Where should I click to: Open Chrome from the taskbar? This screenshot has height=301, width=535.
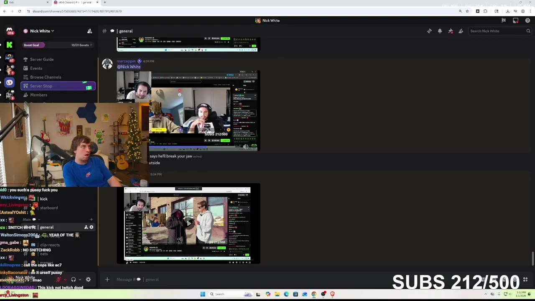[314, 294]
